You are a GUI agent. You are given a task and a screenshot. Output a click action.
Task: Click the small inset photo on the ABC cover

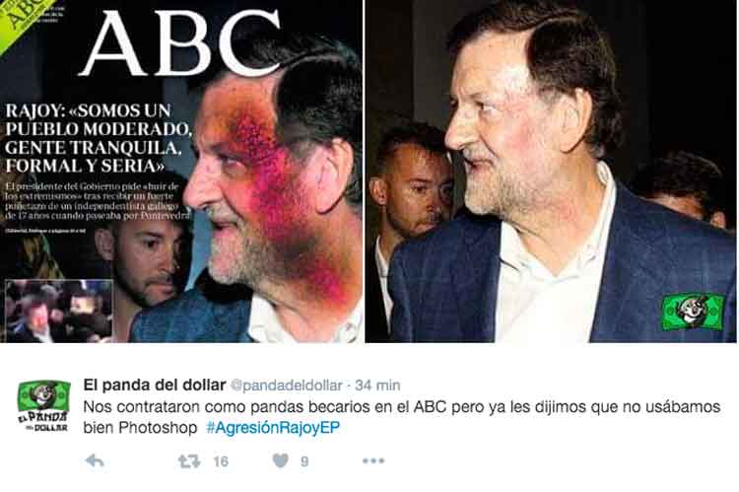58,311
